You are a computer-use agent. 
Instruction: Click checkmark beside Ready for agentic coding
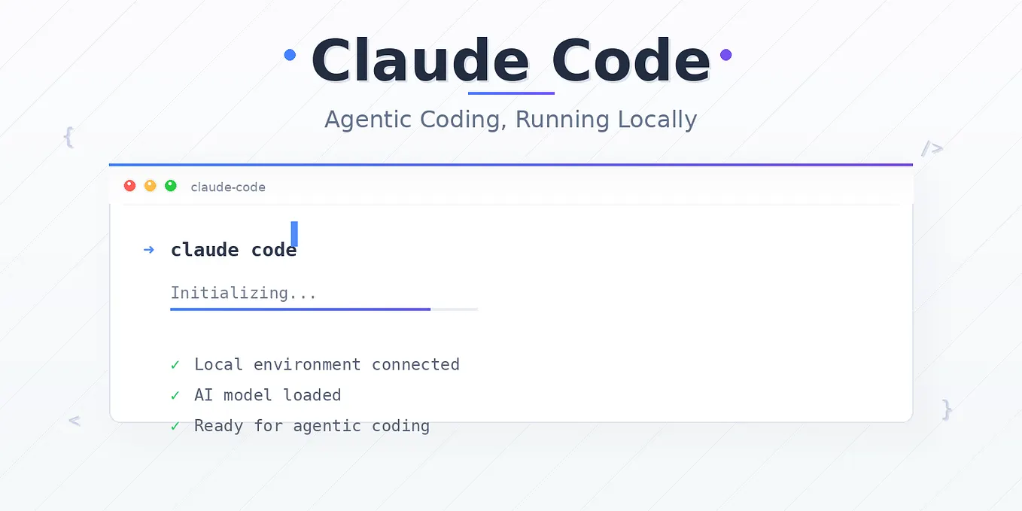point(175,427)
